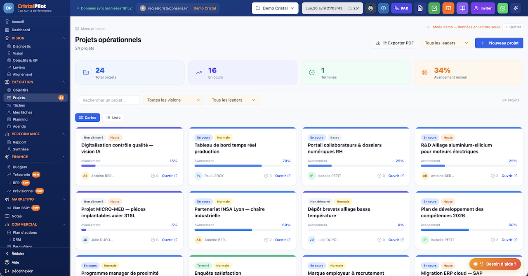Viewport: 528px width, 276px height.
Task: Open the purple book icon
Action: 462,8
